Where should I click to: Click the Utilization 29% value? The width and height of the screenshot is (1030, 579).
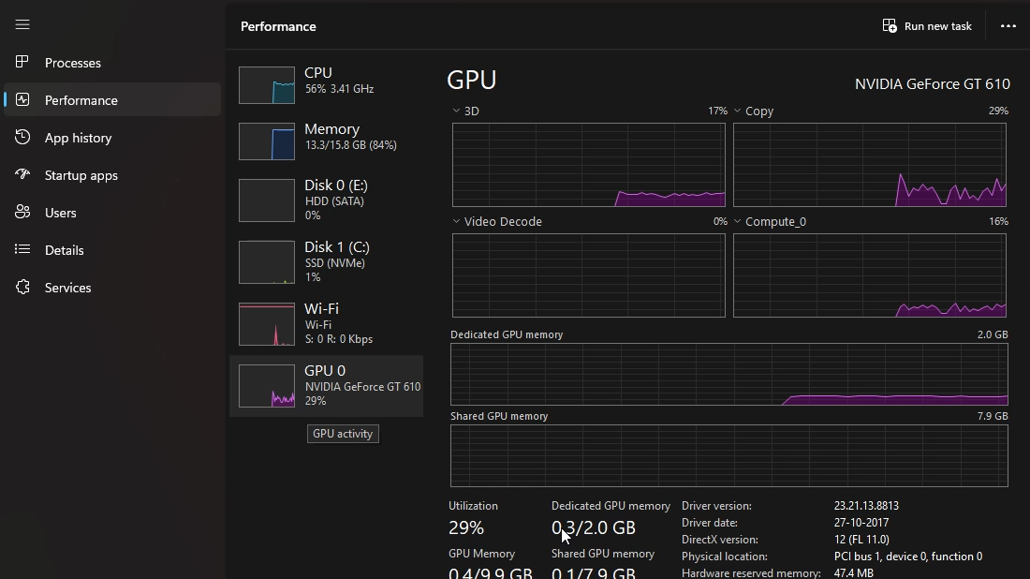[466, 527]
